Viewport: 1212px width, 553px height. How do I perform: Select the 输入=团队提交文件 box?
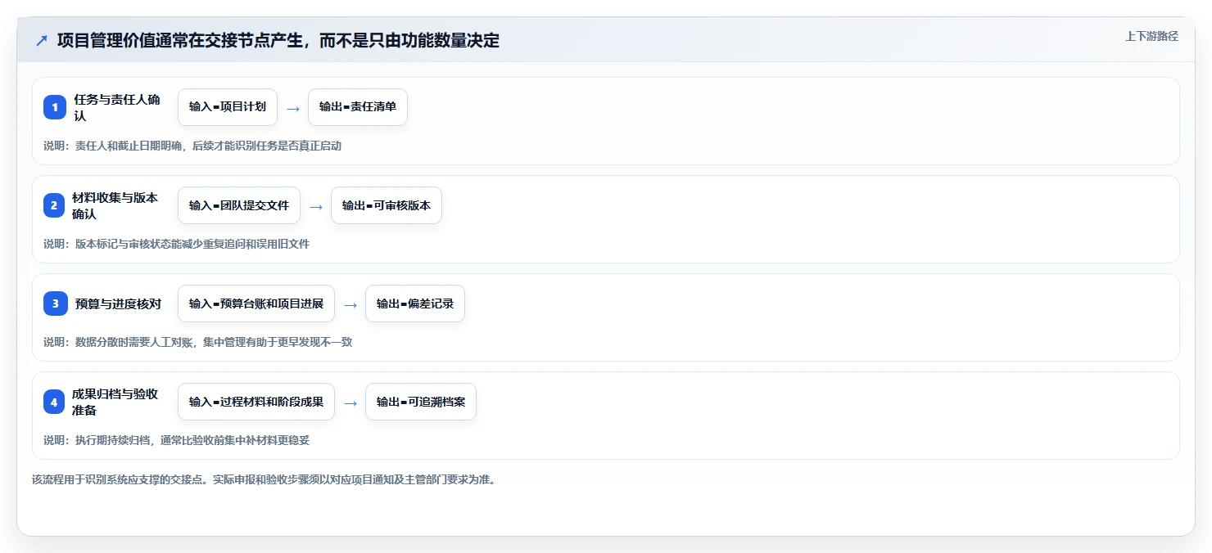(239, 205)
